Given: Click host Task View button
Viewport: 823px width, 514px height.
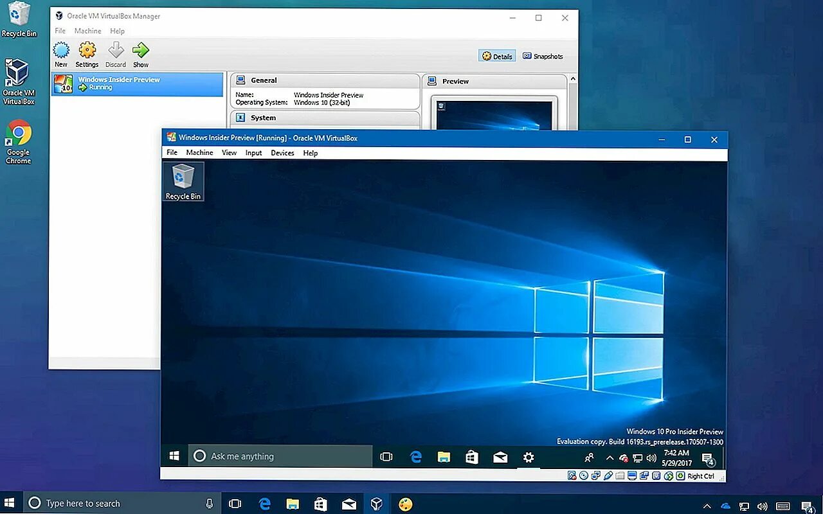Looking at the screenshot, I should point(235,504).
